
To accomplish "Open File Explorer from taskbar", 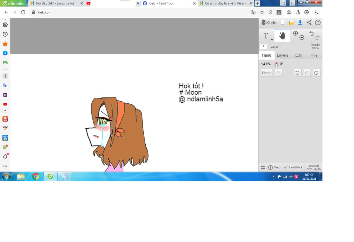I will (x=21, y=176).
